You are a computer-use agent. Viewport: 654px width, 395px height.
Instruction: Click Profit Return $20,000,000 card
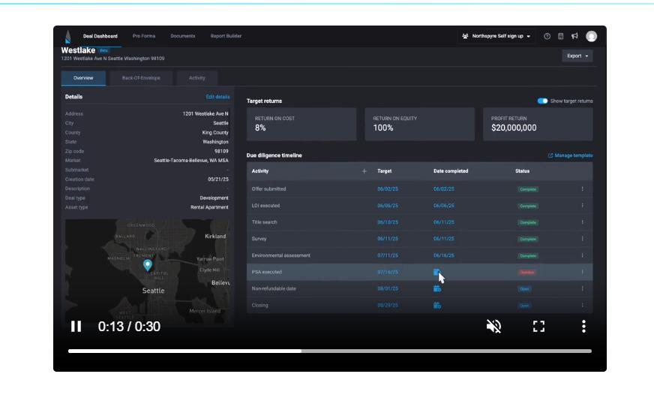[x=538, y=124]
